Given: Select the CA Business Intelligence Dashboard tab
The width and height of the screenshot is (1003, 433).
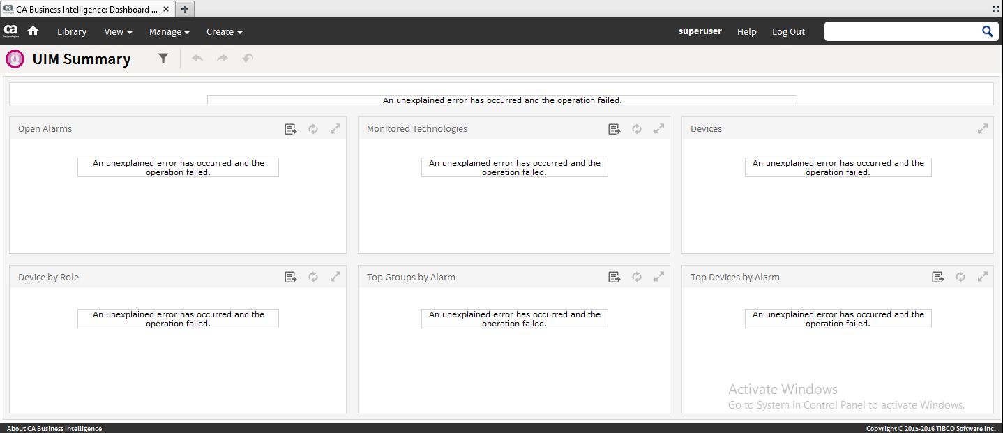Looking at the screenshot, I should 87,9.
